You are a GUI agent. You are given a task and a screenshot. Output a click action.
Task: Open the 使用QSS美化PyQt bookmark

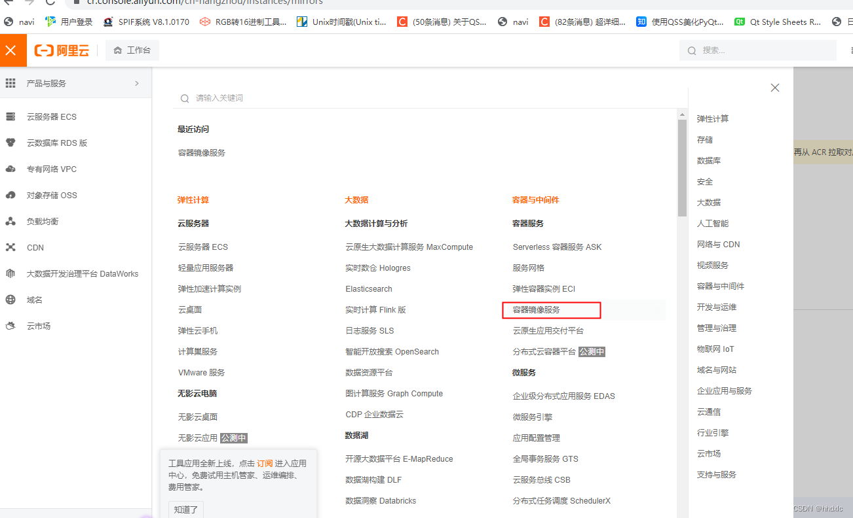[680, 22]
